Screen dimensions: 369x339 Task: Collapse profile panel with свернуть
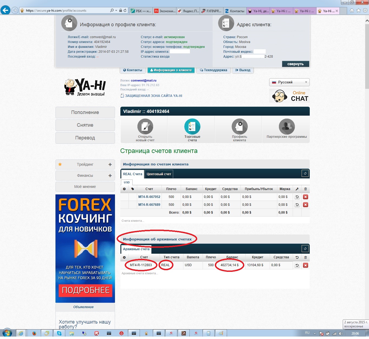(295, 64)
